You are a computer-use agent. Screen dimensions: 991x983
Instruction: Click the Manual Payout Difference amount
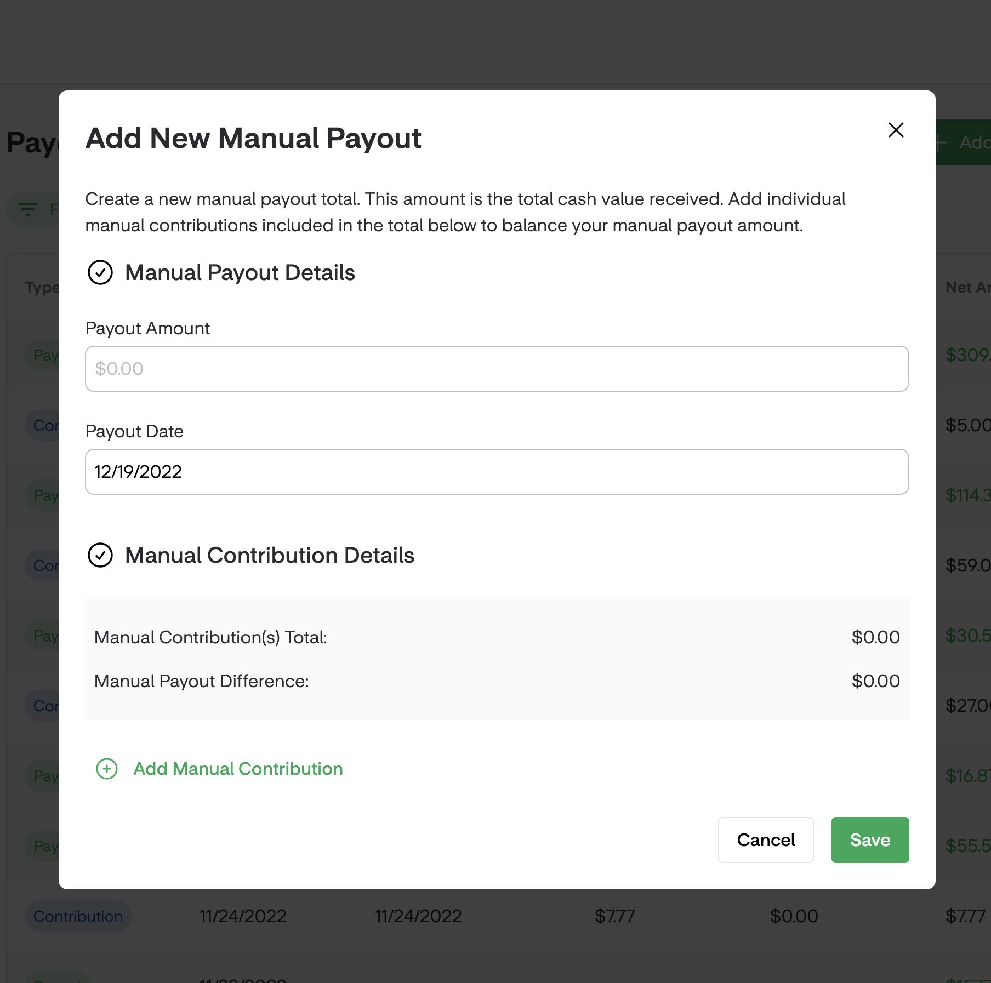coord(875,681)
